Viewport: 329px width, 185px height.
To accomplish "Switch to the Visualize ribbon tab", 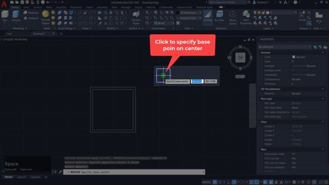I will click(x=61, y=7).
